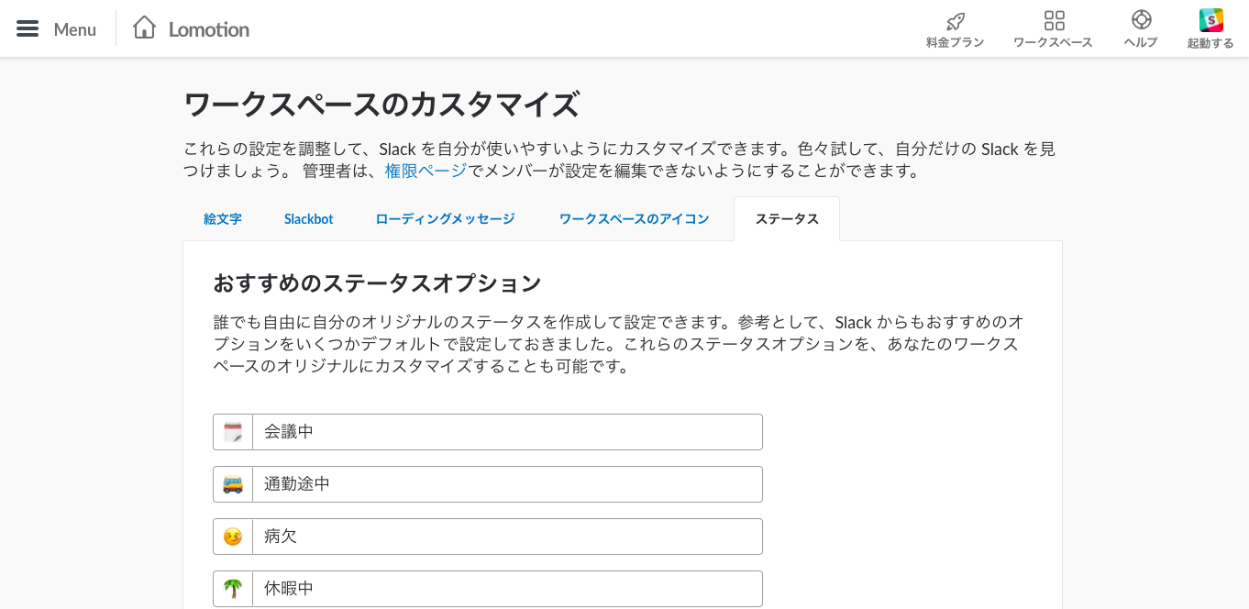Edit the 休暇中 status text field
Screen dimensions: 1249x609
pyautogui.click(x=506, y=589)
